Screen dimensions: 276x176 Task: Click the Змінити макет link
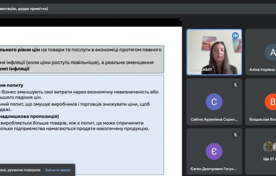pos(58,170)
